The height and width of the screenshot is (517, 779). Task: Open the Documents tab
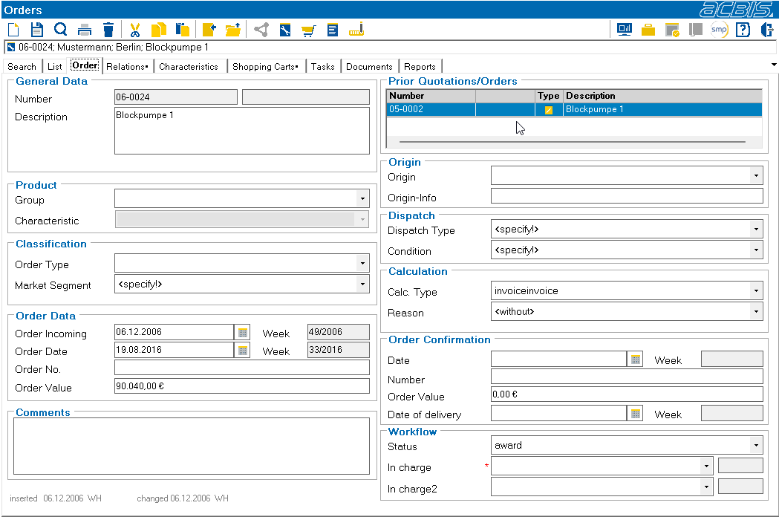[369, 67]
